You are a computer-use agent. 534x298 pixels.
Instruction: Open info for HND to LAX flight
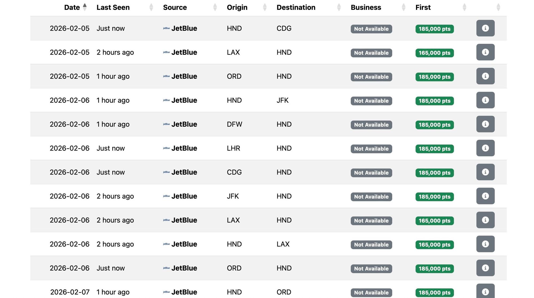[485, 244]
